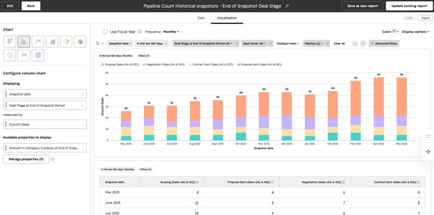Viewport: 434px width, 215px height.
Task: Click Manage properties (3) button
Action: (26, 159)
